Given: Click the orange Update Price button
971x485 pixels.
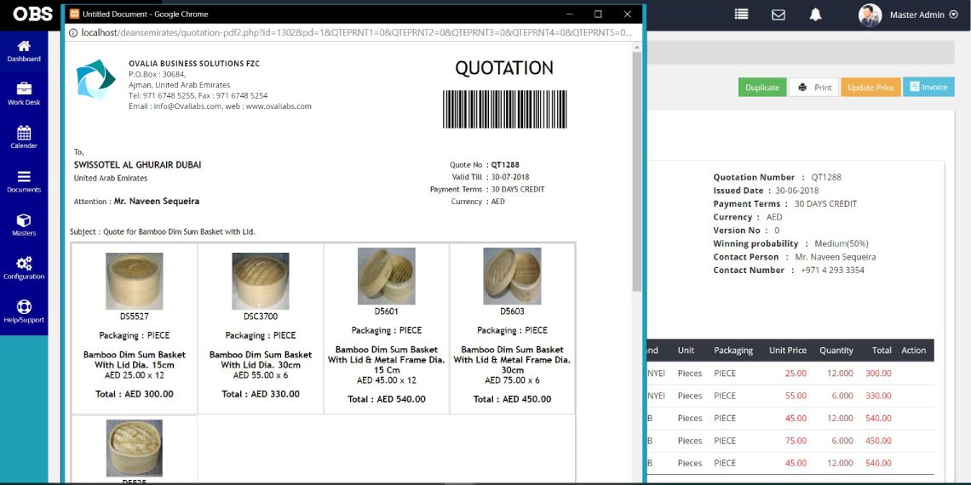Looking at the screenshot, I should tap(870, 88).
